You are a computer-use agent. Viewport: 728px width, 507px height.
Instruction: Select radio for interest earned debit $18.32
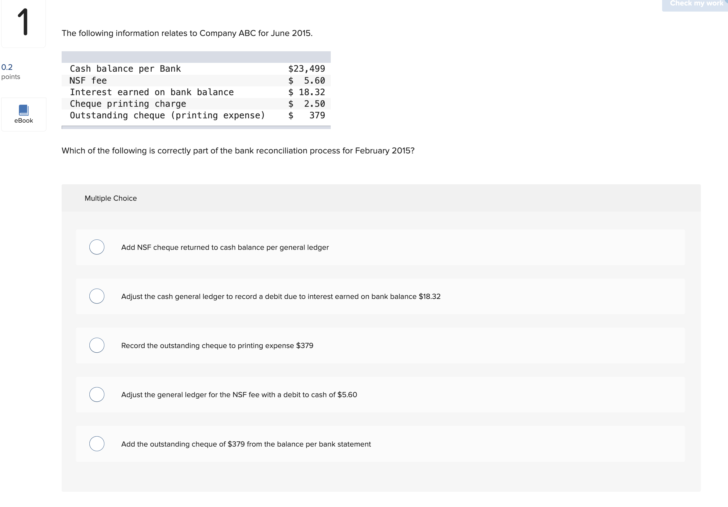pos(97,296)
